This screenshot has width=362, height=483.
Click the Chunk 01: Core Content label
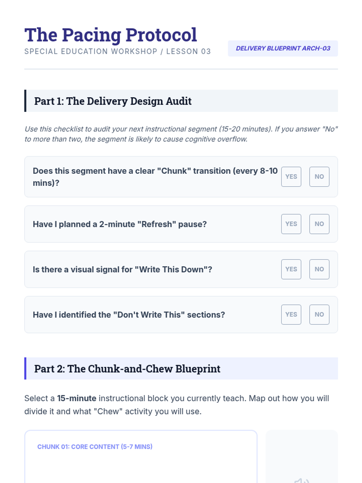[95, 447]
